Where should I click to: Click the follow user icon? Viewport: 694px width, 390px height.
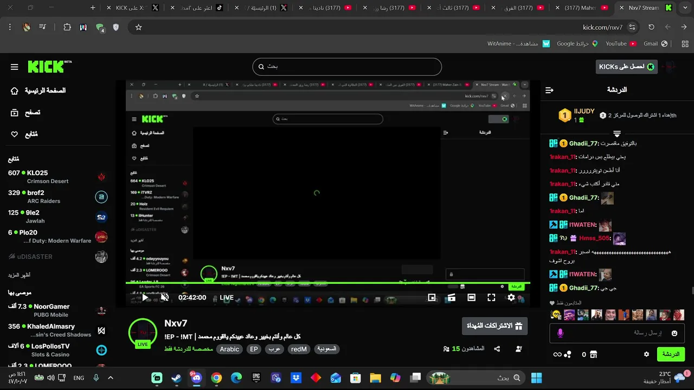tap(519, 349)
